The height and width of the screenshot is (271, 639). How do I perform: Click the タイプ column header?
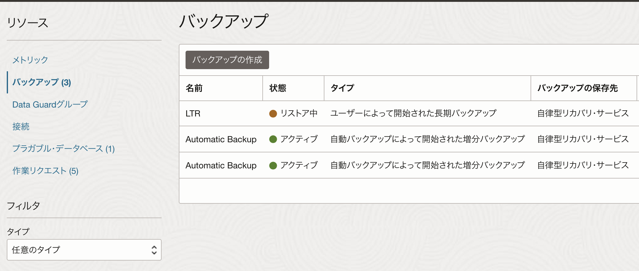click(x=342, y=88)
